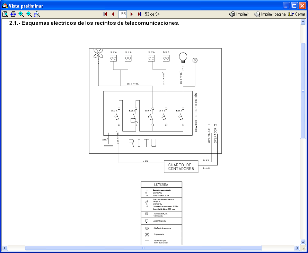Click the vertical scrollbar up arrow

(303, 21)
